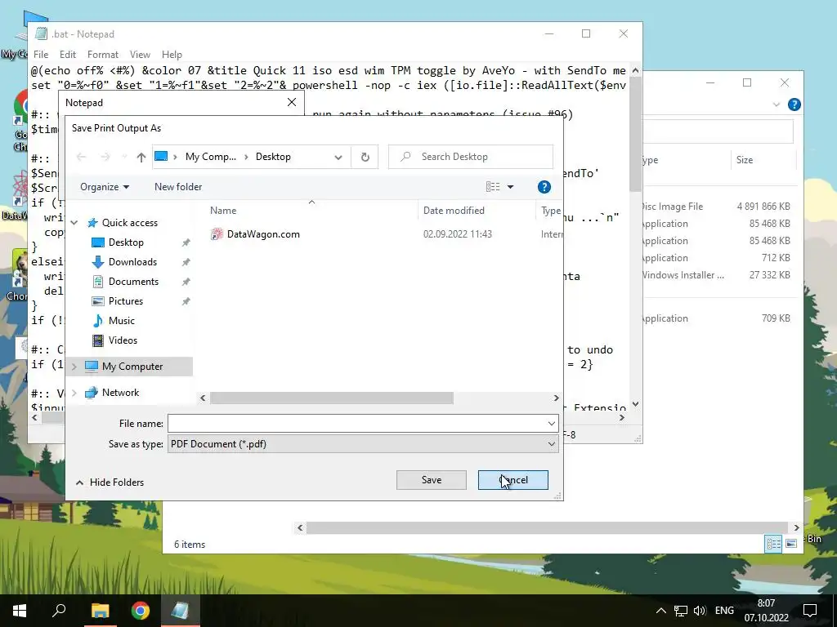This screenshot has height=627, width=837.
Task: Open the Notepad Edit menu
Action: coord(67,55)
